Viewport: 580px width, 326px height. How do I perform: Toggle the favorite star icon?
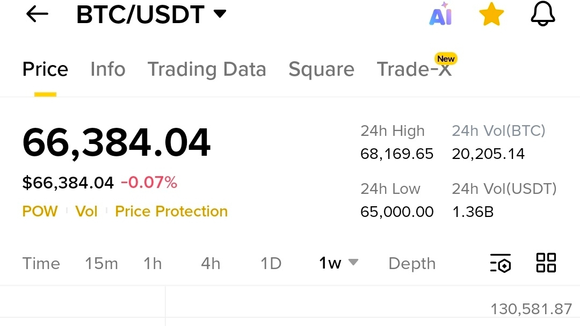[x=491, y=15]
